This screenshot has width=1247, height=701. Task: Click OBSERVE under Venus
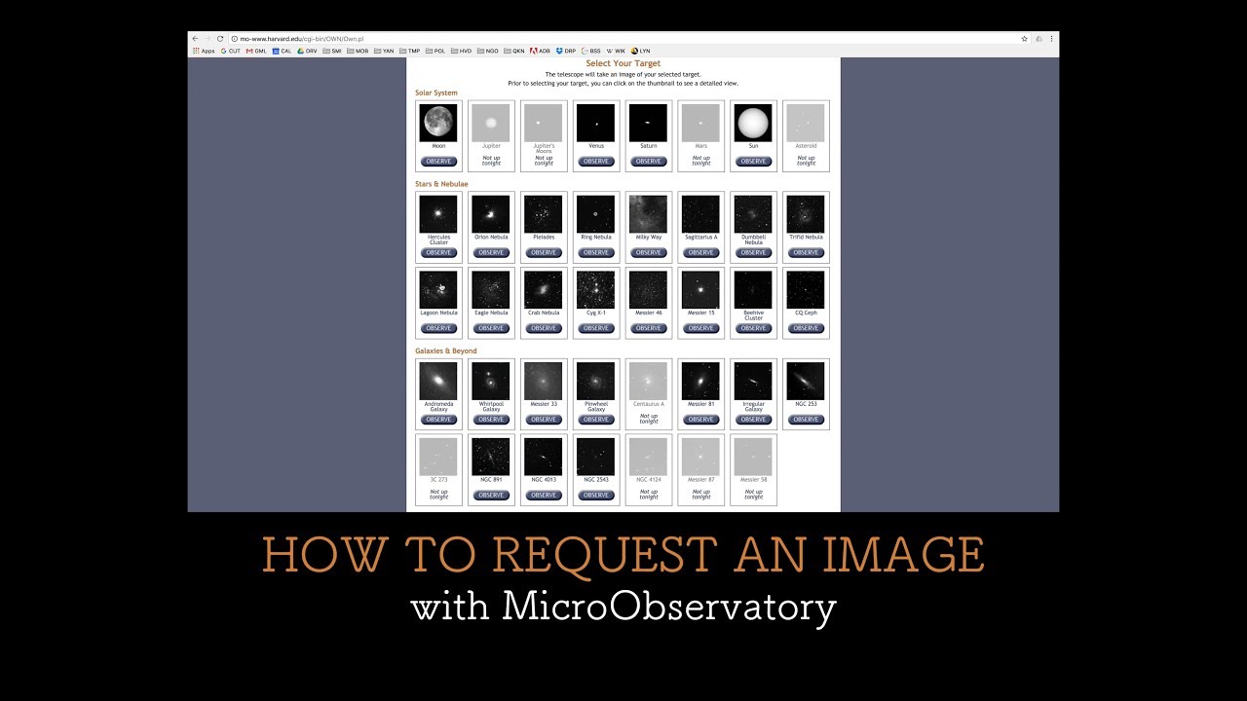[596, 162]
